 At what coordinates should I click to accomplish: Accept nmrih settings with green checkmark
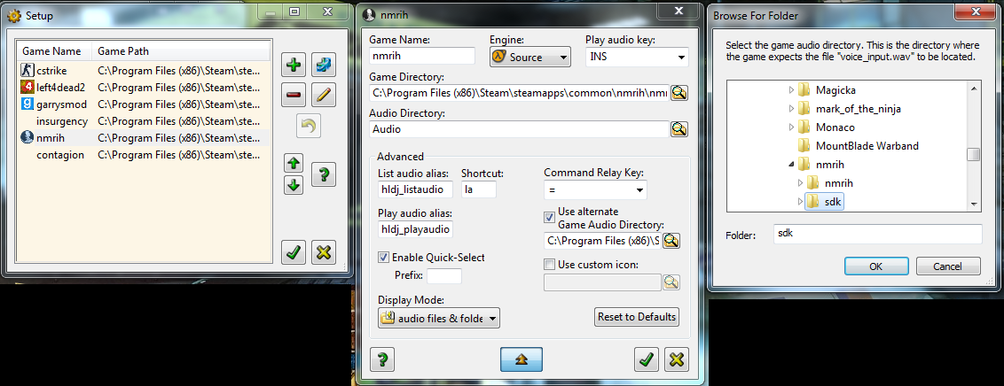click(646, 359)
